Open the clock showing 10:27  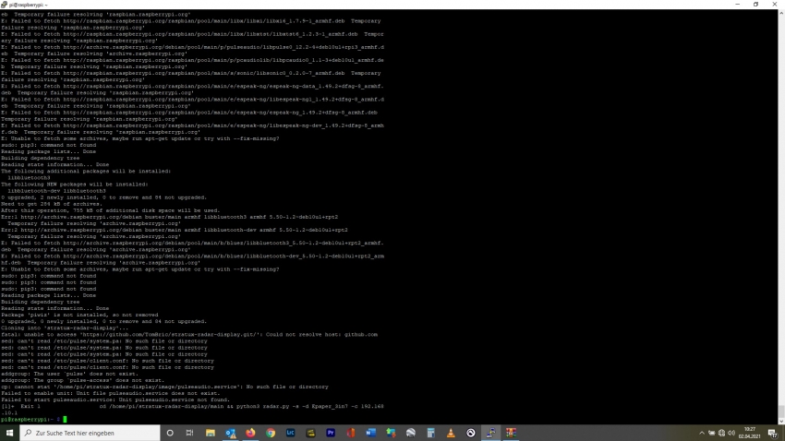(x=750, y=433)
